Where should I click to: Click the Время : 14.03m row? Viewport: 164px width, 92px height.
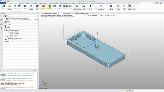coord(13,35)
